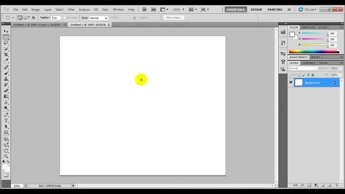Select the Rectangular Marquee tool in toolbox
The width and height of the screenshot is (345, 194).
pos(6,37)
